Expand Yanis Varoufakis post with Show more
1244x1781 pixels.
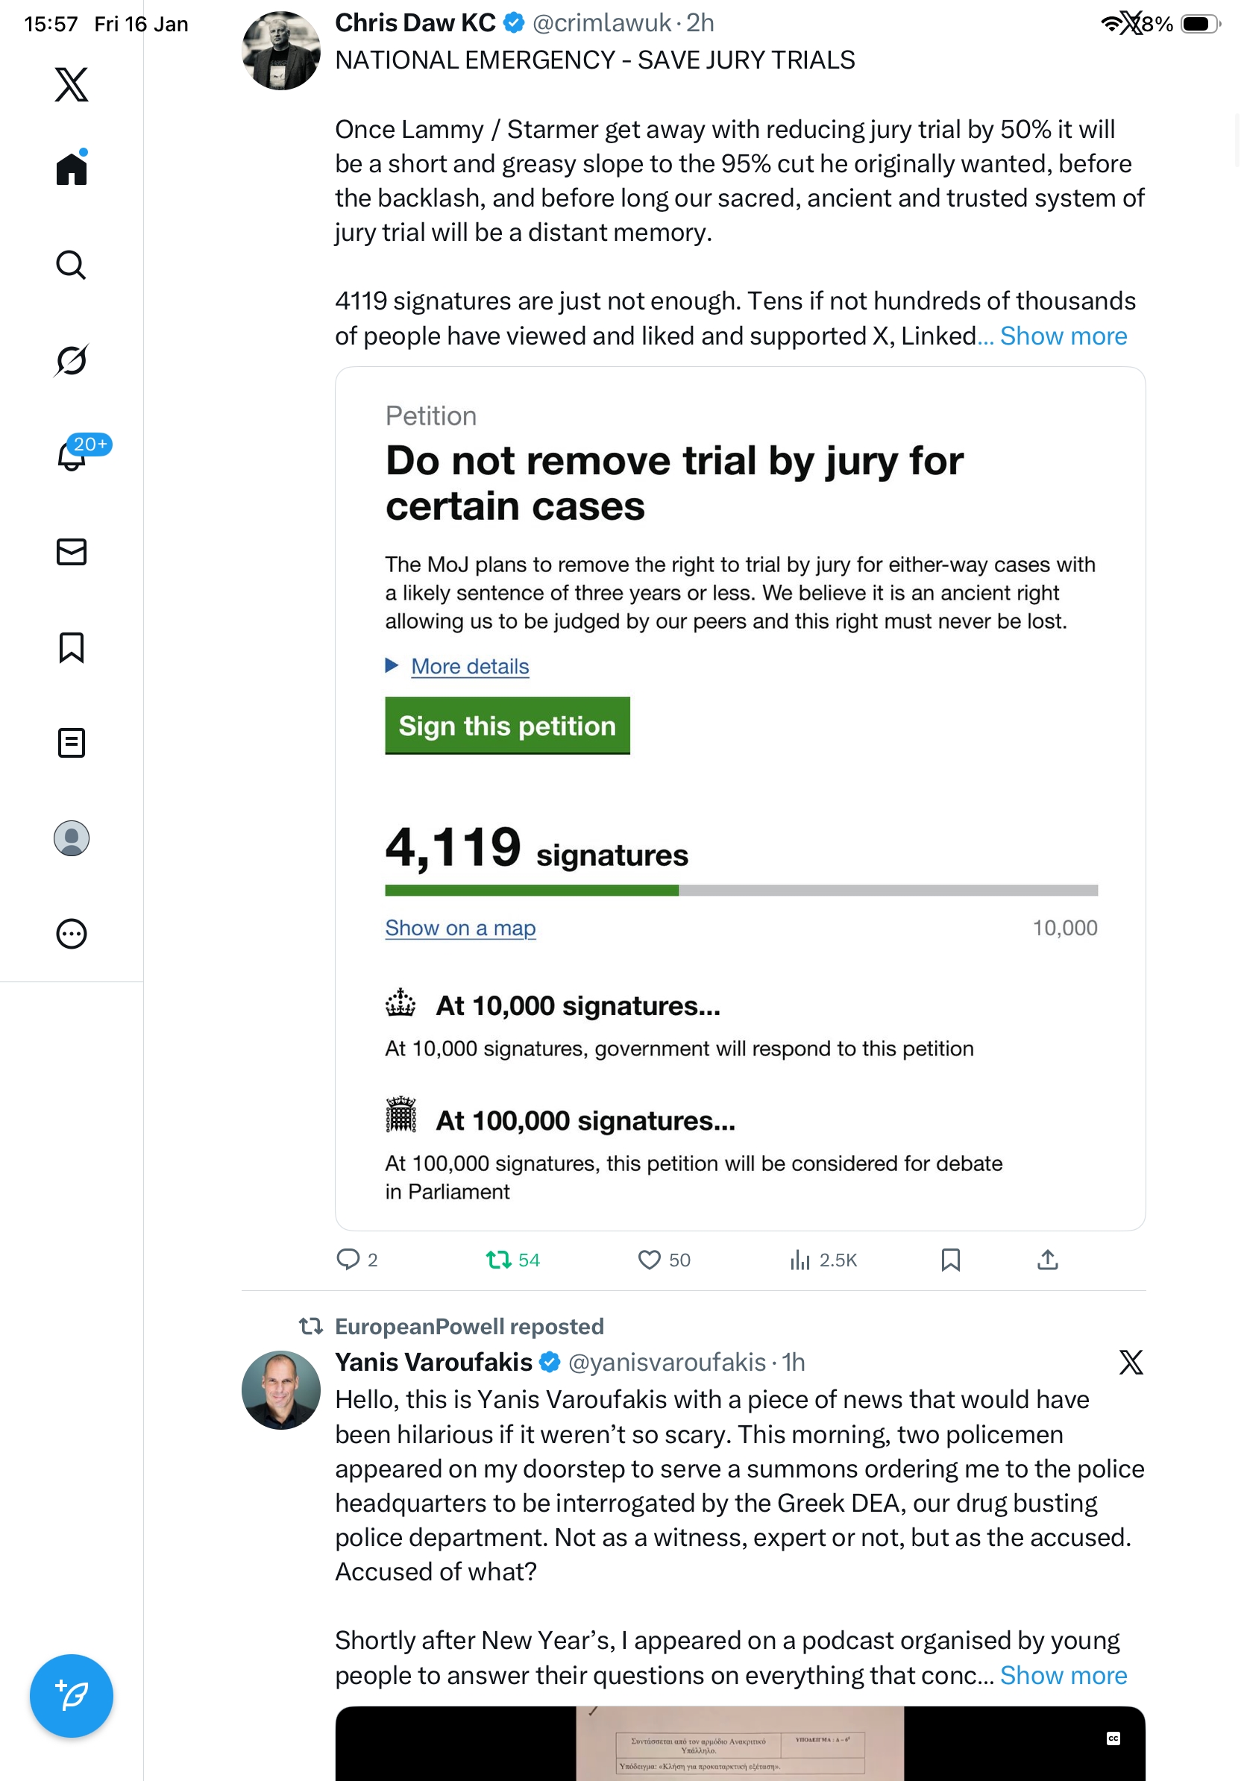click(1064, 1676)
